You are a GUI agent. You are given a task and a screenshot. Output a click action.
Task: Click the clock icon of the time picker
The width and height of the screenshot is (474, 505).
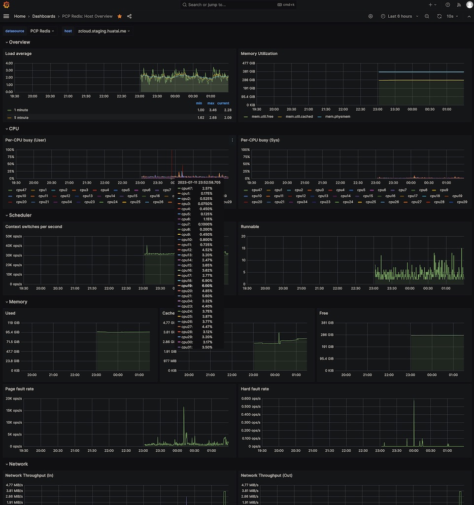point(383,16)
